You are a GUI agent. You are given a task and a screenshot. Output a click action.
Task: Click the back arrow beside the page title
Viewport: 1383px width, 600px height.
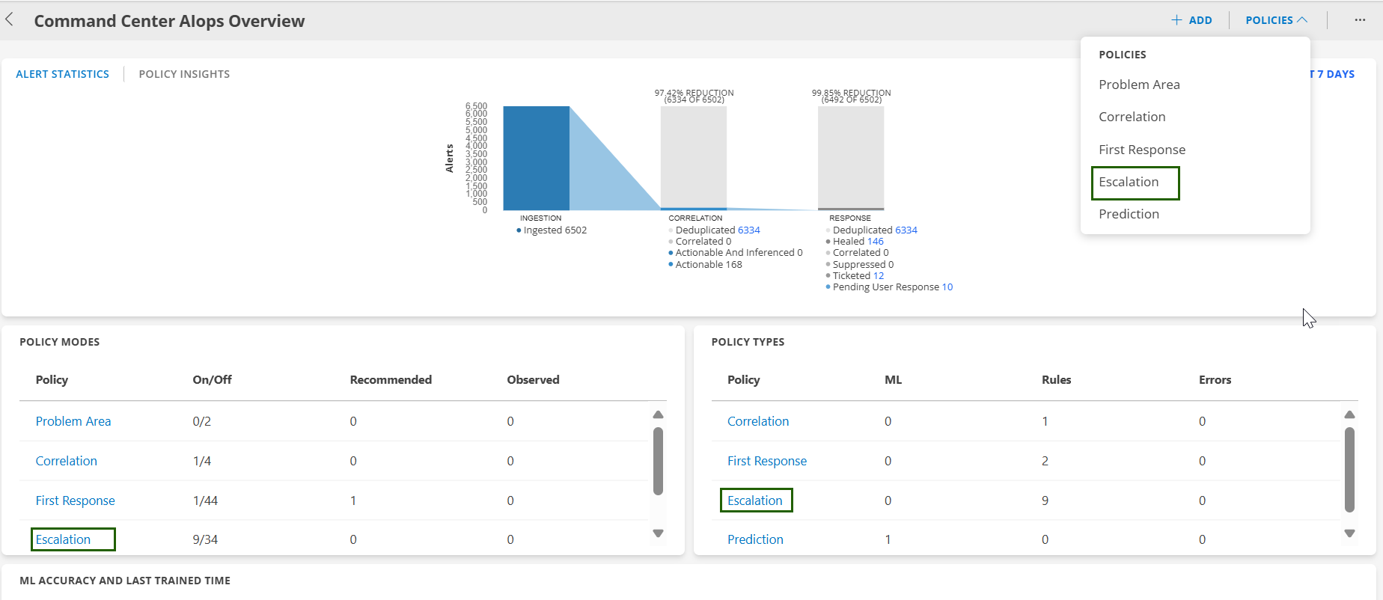(10, 20)
